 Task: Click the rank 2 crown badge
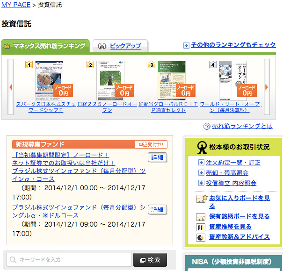90,64
